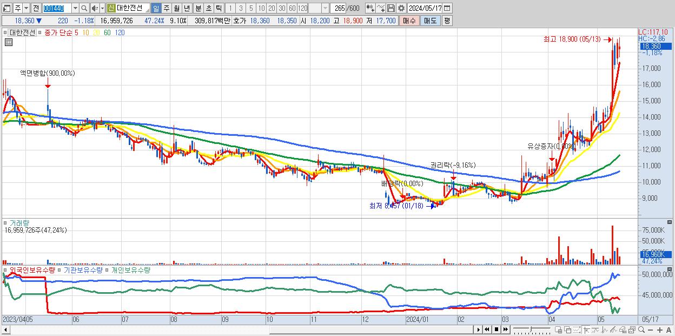Click the square toggle before 외국인보유수량 legend

(x=6, y=269)
